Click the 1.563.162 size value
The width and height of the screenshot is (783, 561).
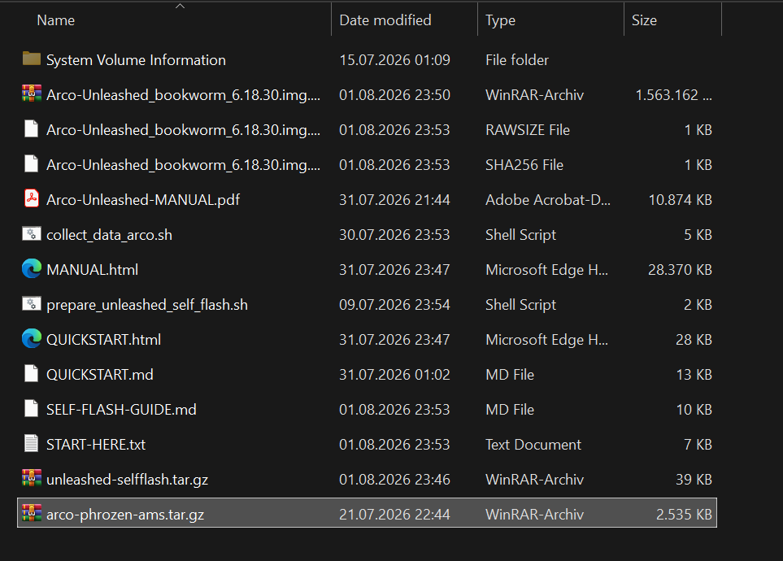pyautogui.click(x=673, y=95)
